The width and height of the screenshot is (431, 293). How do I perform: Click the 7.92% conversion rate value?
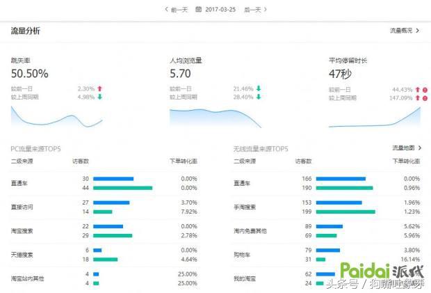click(x=189, y=212)
